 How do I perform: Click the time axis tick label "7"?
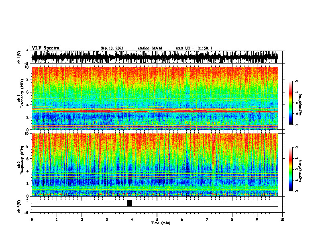click(207, 219)
